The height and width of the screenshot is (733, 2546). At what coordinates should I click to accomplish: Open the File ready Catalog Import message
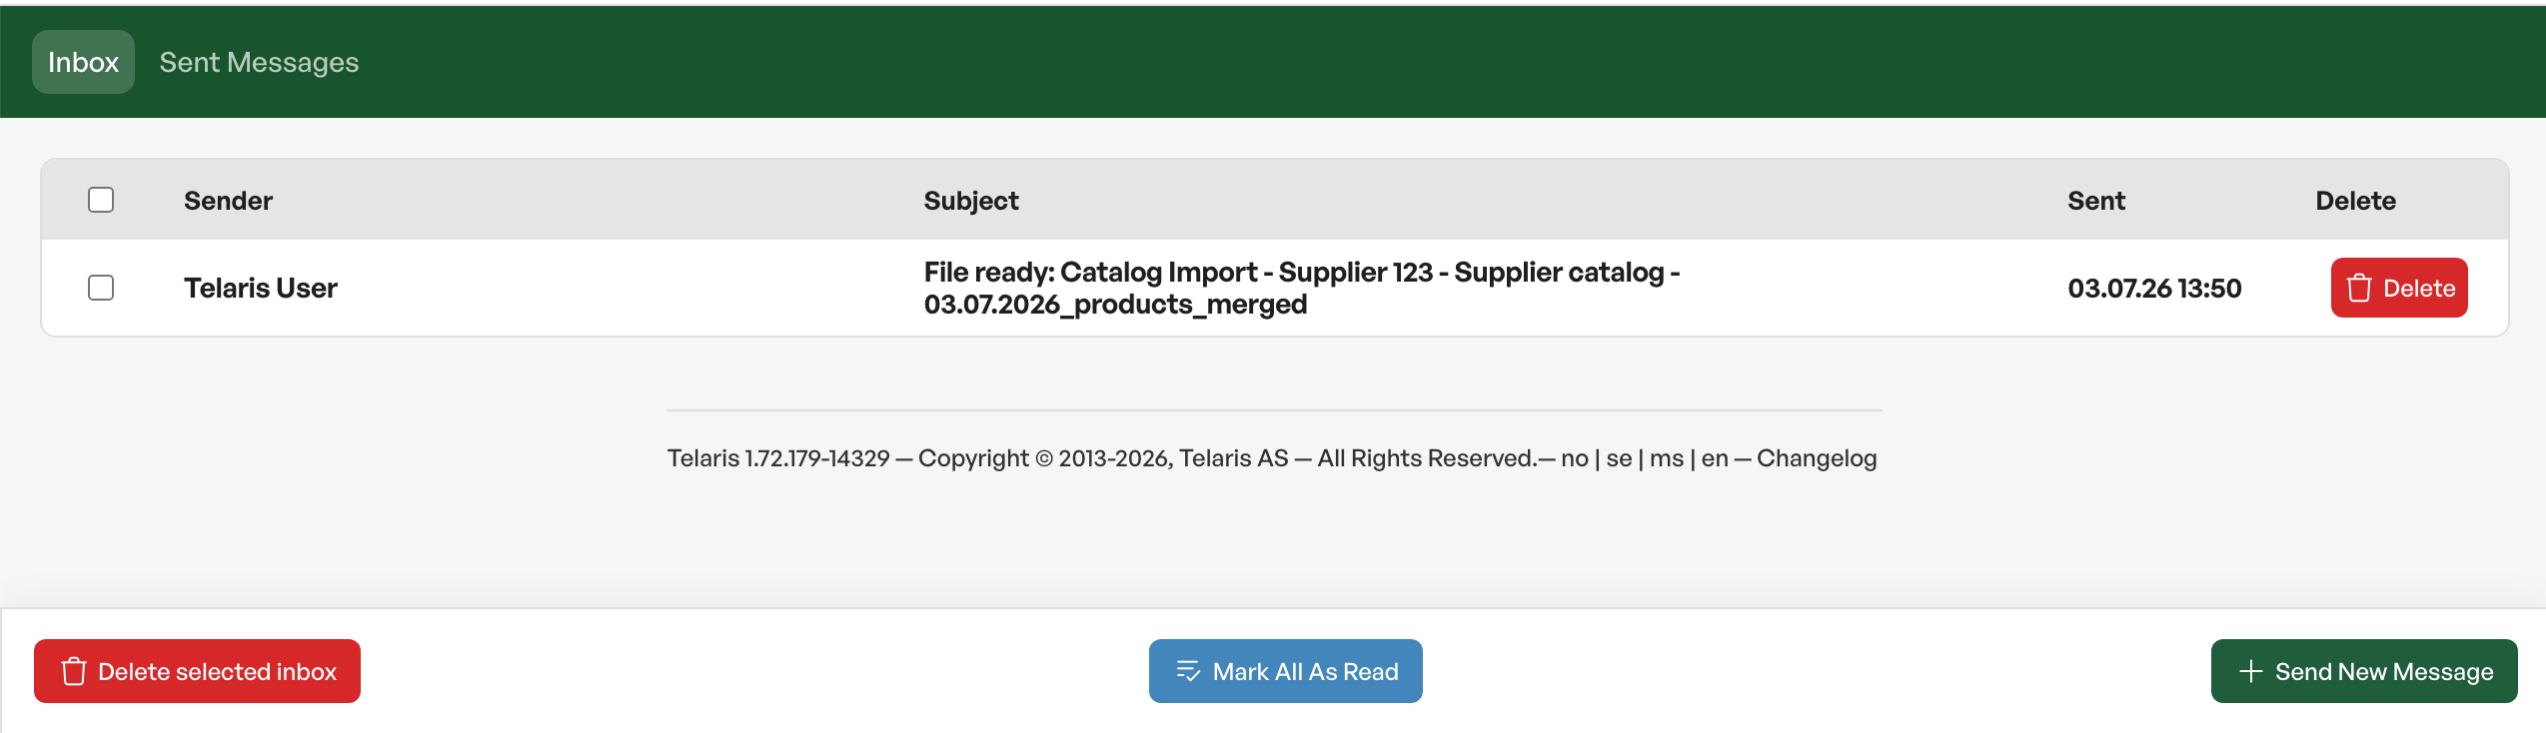coord(1301,288)
